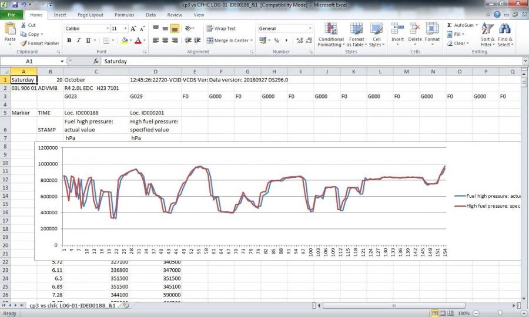Switch to the Page Layout tab
The height and width of the screenshot is (317, 529).
(x=90, y=15)
